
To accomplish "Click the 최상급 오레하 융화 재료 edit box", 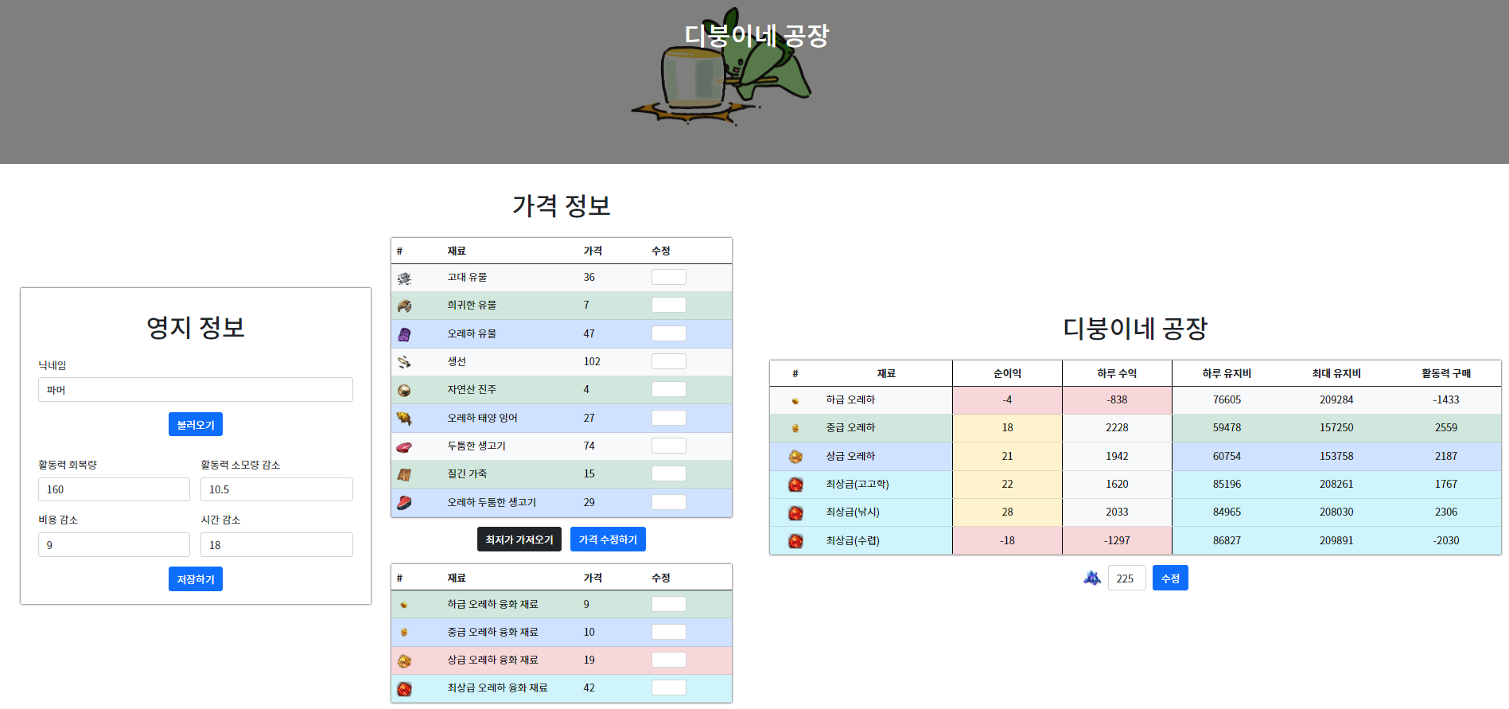I will coord(669,688).
